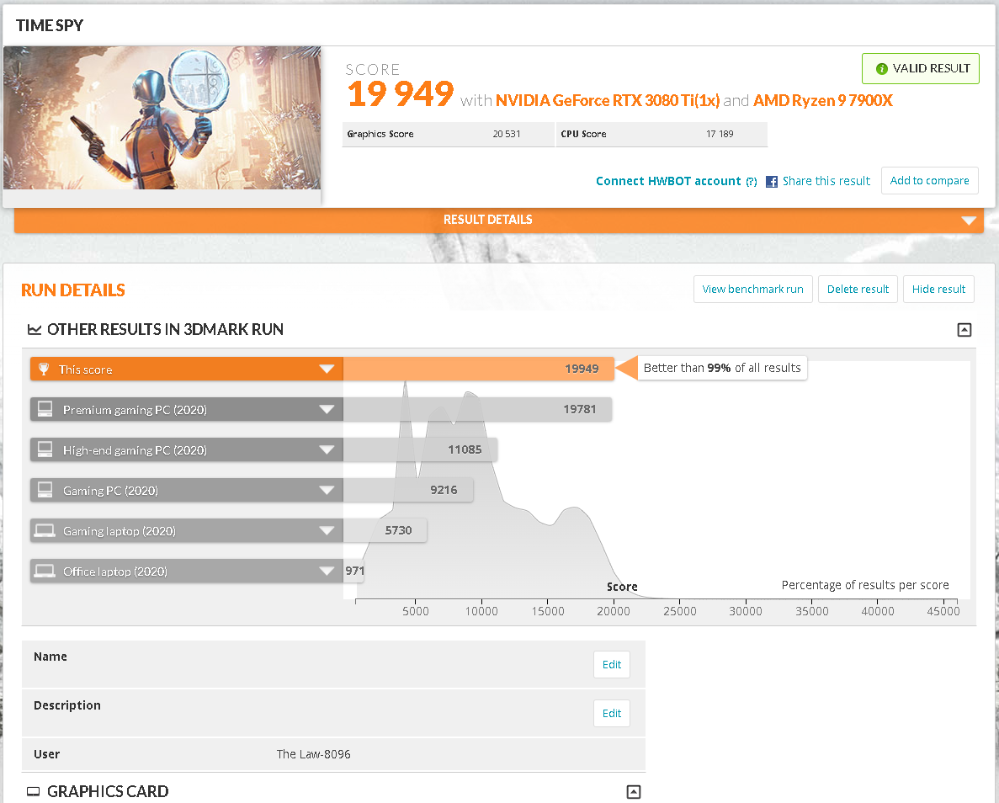Click the monitor icon beside Gaming PC (2020)
Screen dimensions: 999x803
(45, 490)
